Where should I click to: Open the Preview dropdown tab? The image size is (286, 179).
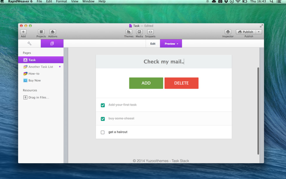[x=171, y=44]
